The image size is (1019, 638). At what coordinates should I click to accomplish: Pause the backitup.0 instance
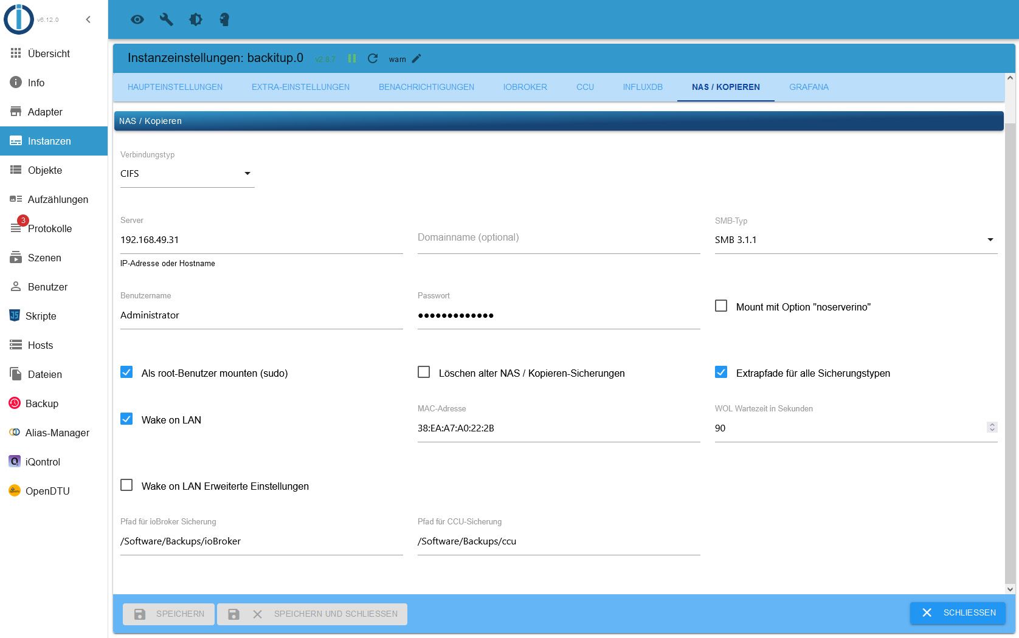[352, 58]
